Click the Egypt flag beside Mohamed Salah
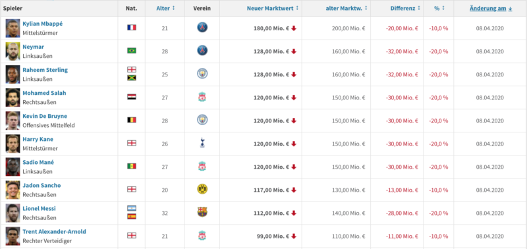Image resolution: width=527 pixels, height=249 pixels. tap(131, 97)
